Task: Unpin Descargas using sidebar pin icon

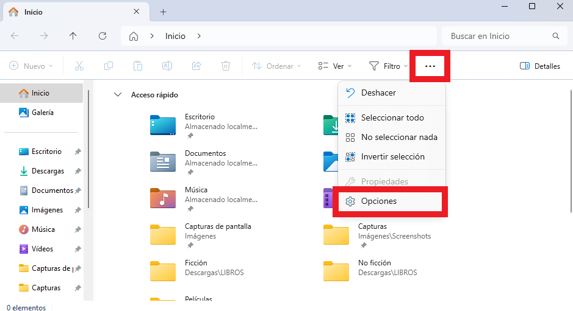Action: [78, 171]
